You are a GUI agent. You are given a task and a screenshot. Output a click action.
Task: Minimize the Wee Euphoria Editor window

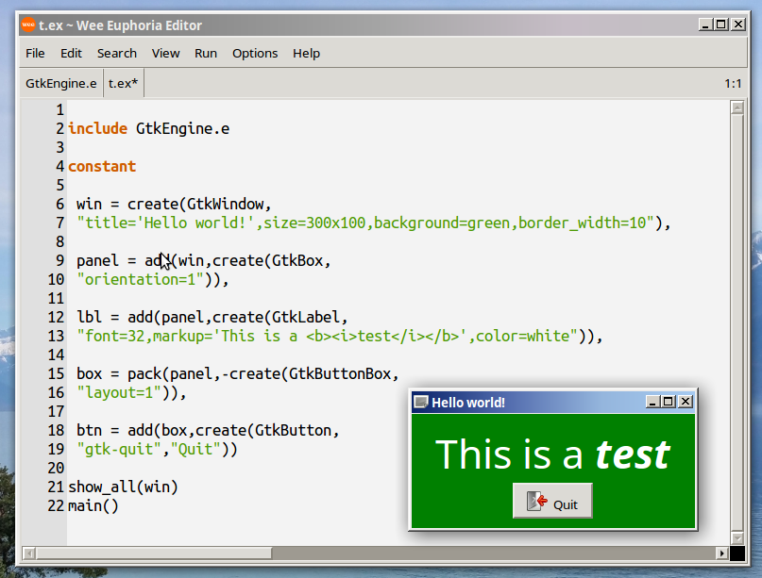click(704, 25)
